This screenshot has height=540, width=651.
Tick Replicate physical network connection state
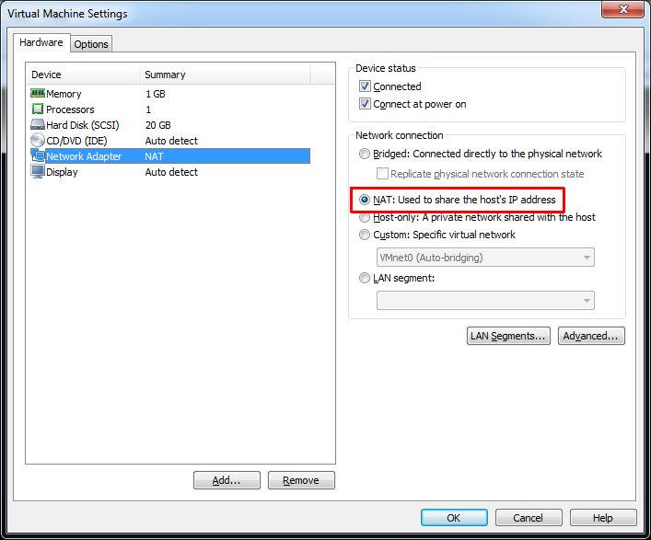click(x=382, y=173)
